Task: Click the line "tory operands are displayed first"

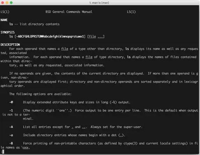Action: pyautogui.click(x=103, y=82)
